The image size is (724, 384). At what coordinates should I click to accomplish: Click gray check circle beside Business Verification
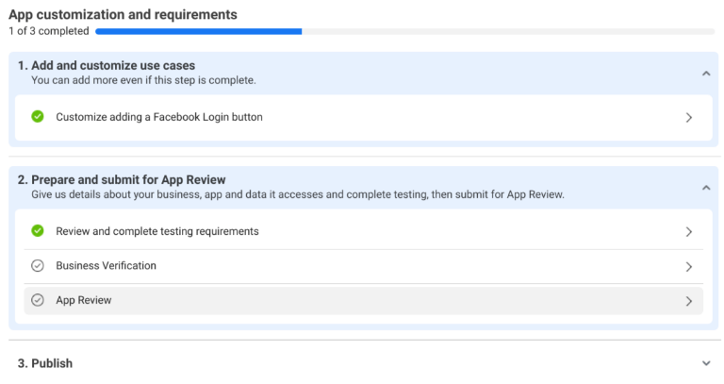pyautogui.click(x=38, y=266)
